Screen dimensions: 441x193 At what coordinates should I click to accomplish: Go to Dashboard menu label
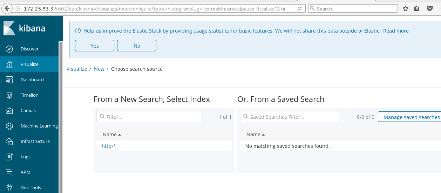(32, 80)
